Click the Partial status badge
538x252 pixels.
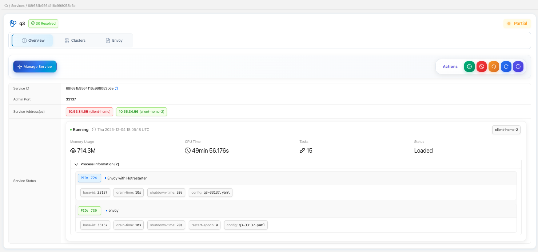point(517,24)
